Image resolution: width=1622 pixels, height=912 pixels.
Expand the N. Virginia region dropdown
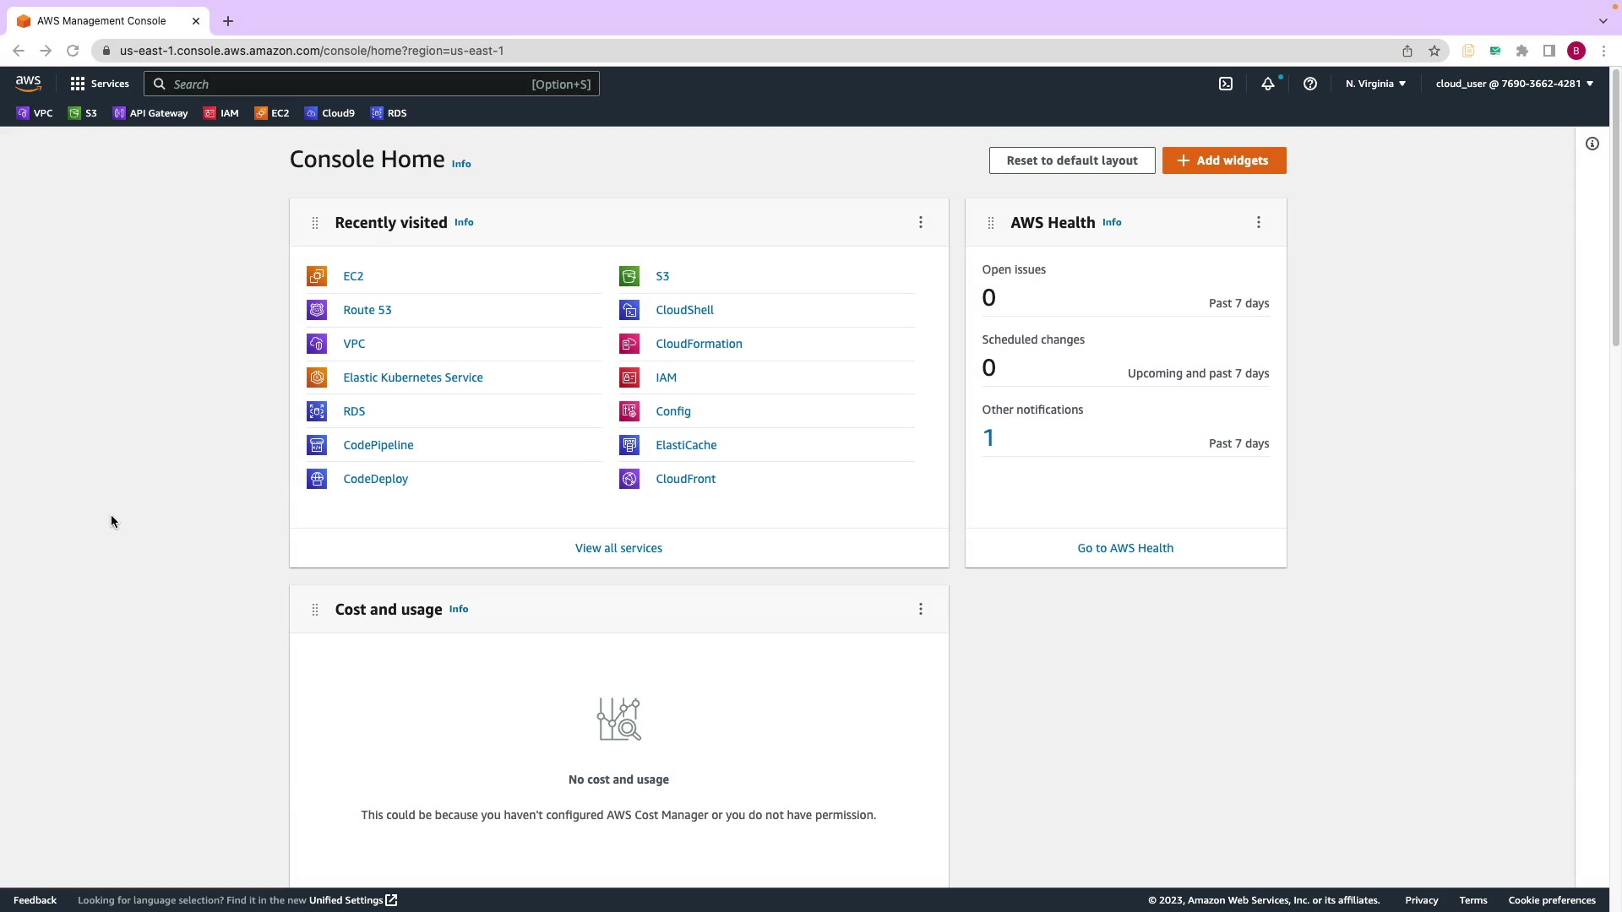(1375, 84)
